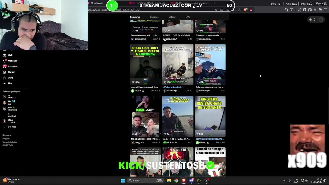This screenshot has width=329, height=185.
Task: Click the taskbar Buscar search box
Action: [146, 181]
